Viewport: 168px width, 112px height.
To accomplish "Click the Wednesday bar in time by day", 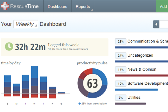I will (34, 82).
